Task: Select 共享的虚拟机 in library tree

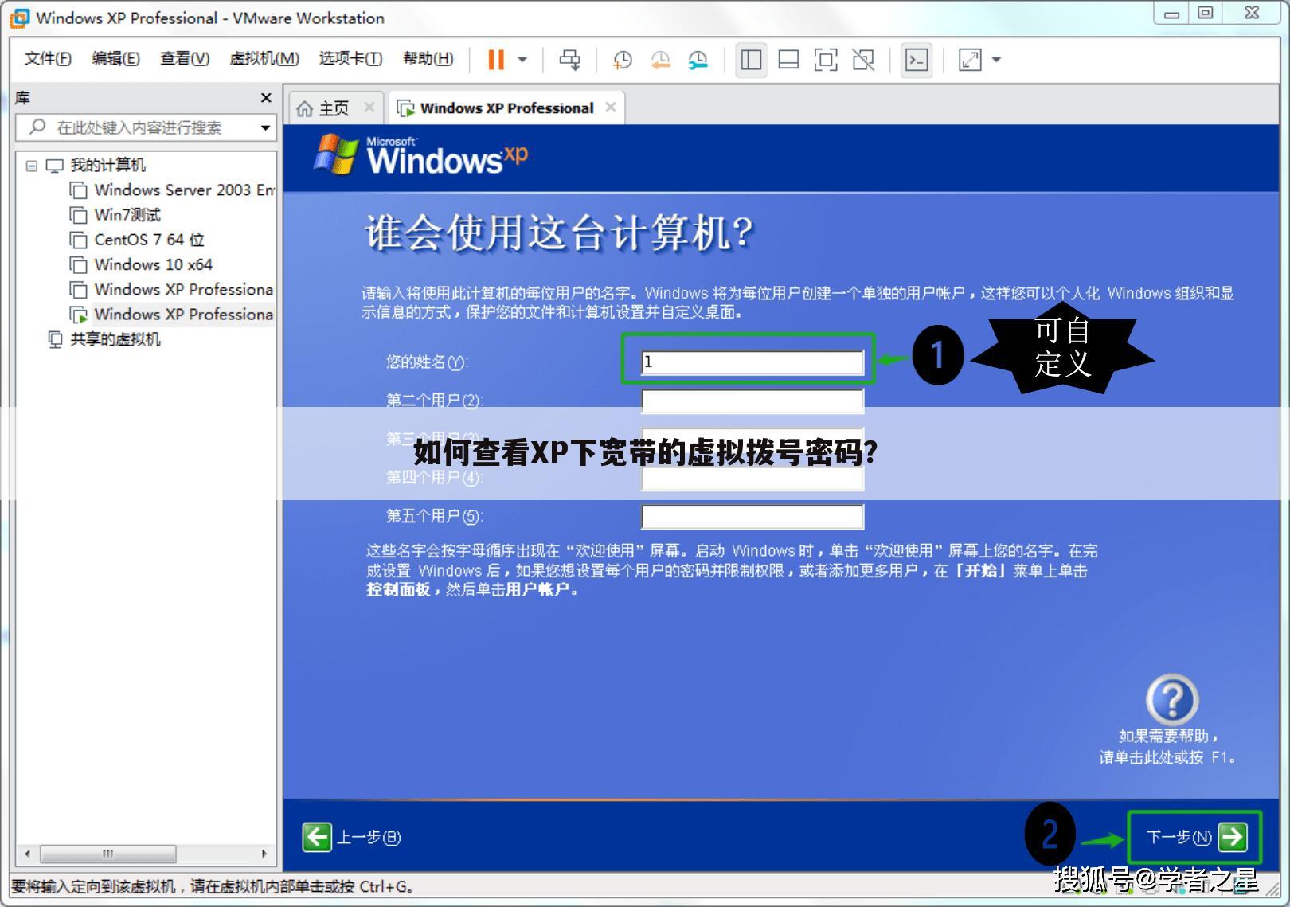Action: pyautogui.click(x=104, y=339)
